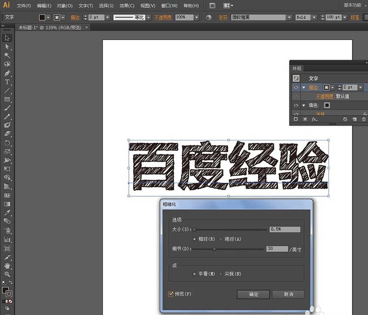The image size is (368, 315).
Task: Expand the Bold font style dropdown
Action: pos(314,17)
